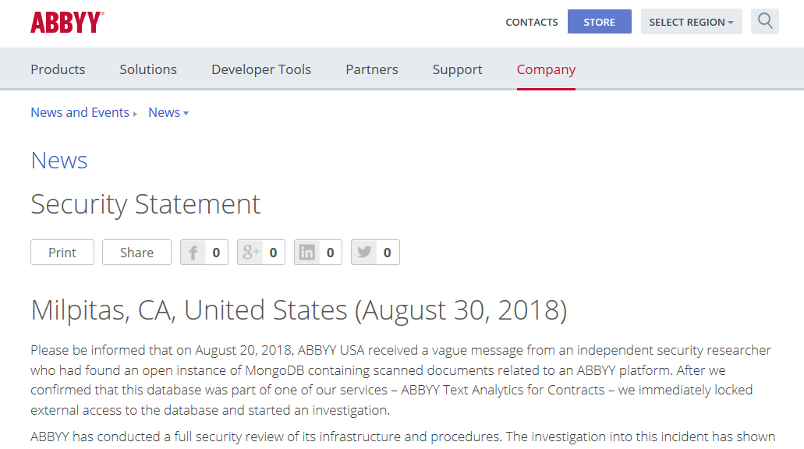The height and width of the screenshot is (449, 804).
Task: Click the News section heading link
Action: [x=59, y=161]
